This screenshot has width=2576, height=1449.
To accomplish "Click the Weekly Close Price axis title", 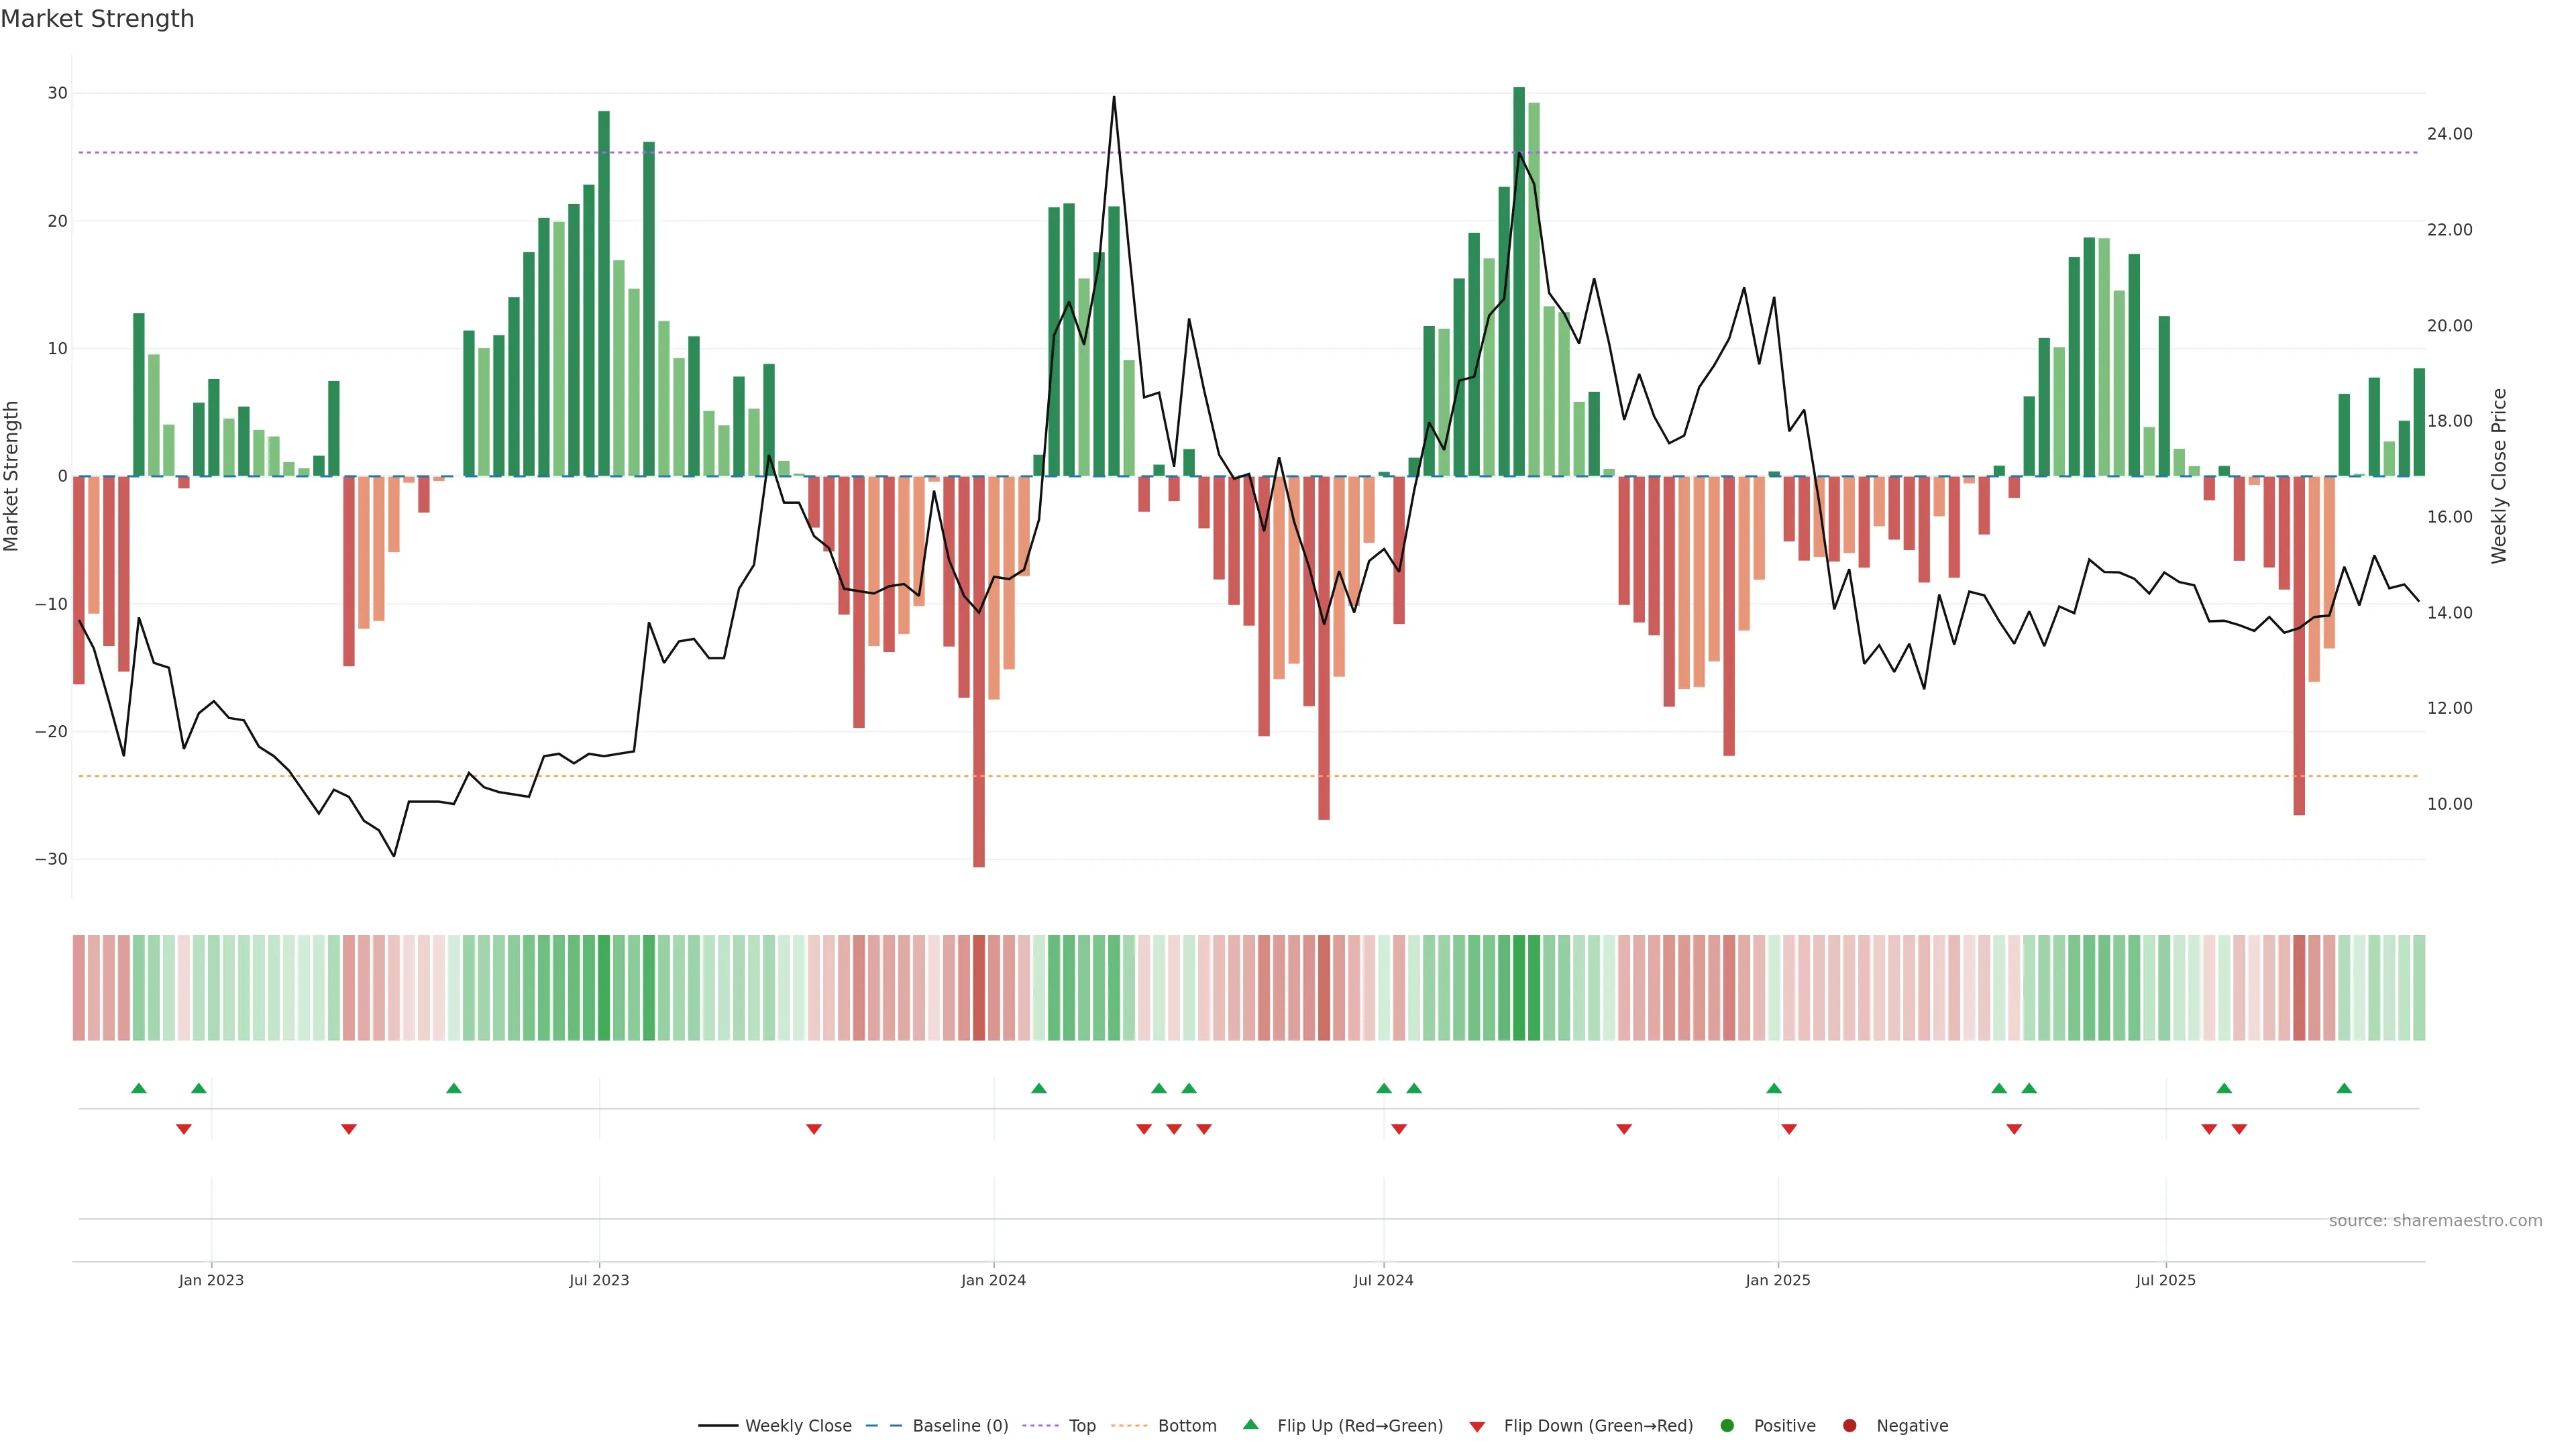I will click(2499, 476).
